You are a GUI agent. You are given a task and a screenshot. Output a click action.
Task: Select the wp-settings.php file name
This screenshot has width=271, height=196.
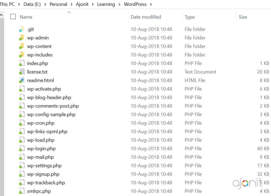point(44,166)
